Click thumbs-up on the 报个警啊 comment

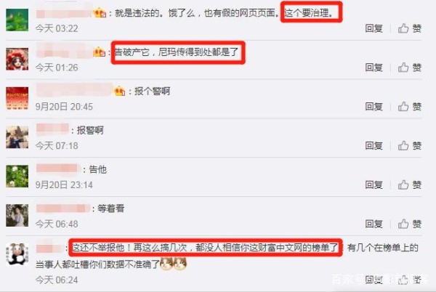(410, 107)
